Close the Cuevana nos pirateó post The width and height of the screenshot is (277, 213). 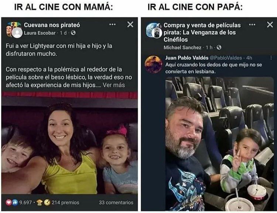point(130,24)
